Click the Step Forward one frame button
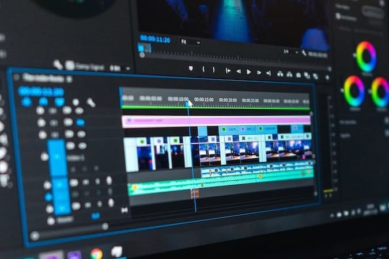This screenshot has height=259, width=389. [259, 73]
